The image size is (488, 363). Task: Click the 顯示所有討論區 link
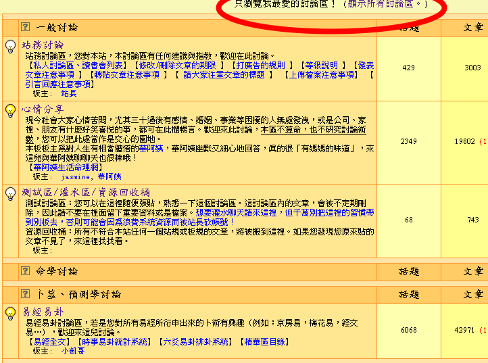tap(383, 4)
